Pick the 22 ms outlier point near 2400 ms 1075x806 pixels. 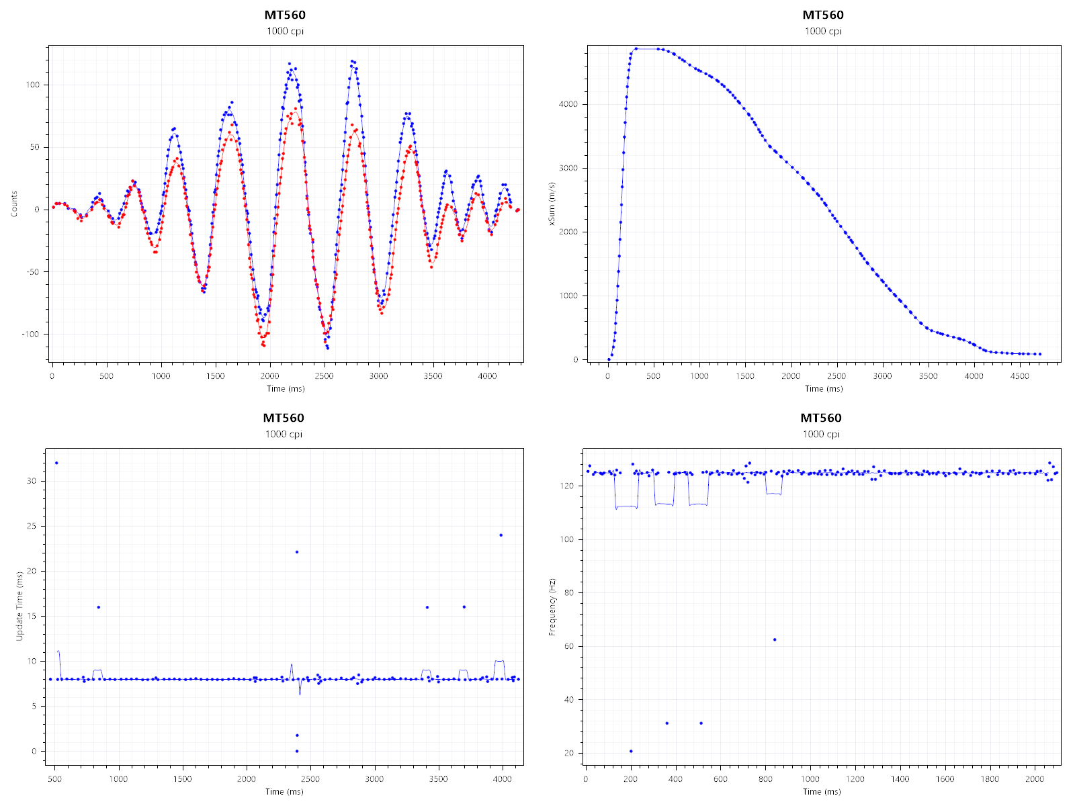pos(297,552)
